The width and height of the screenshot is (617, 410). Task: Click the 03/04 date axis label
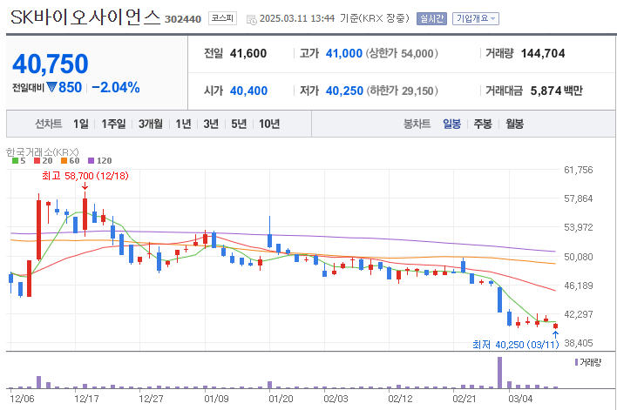coord(520,399)
